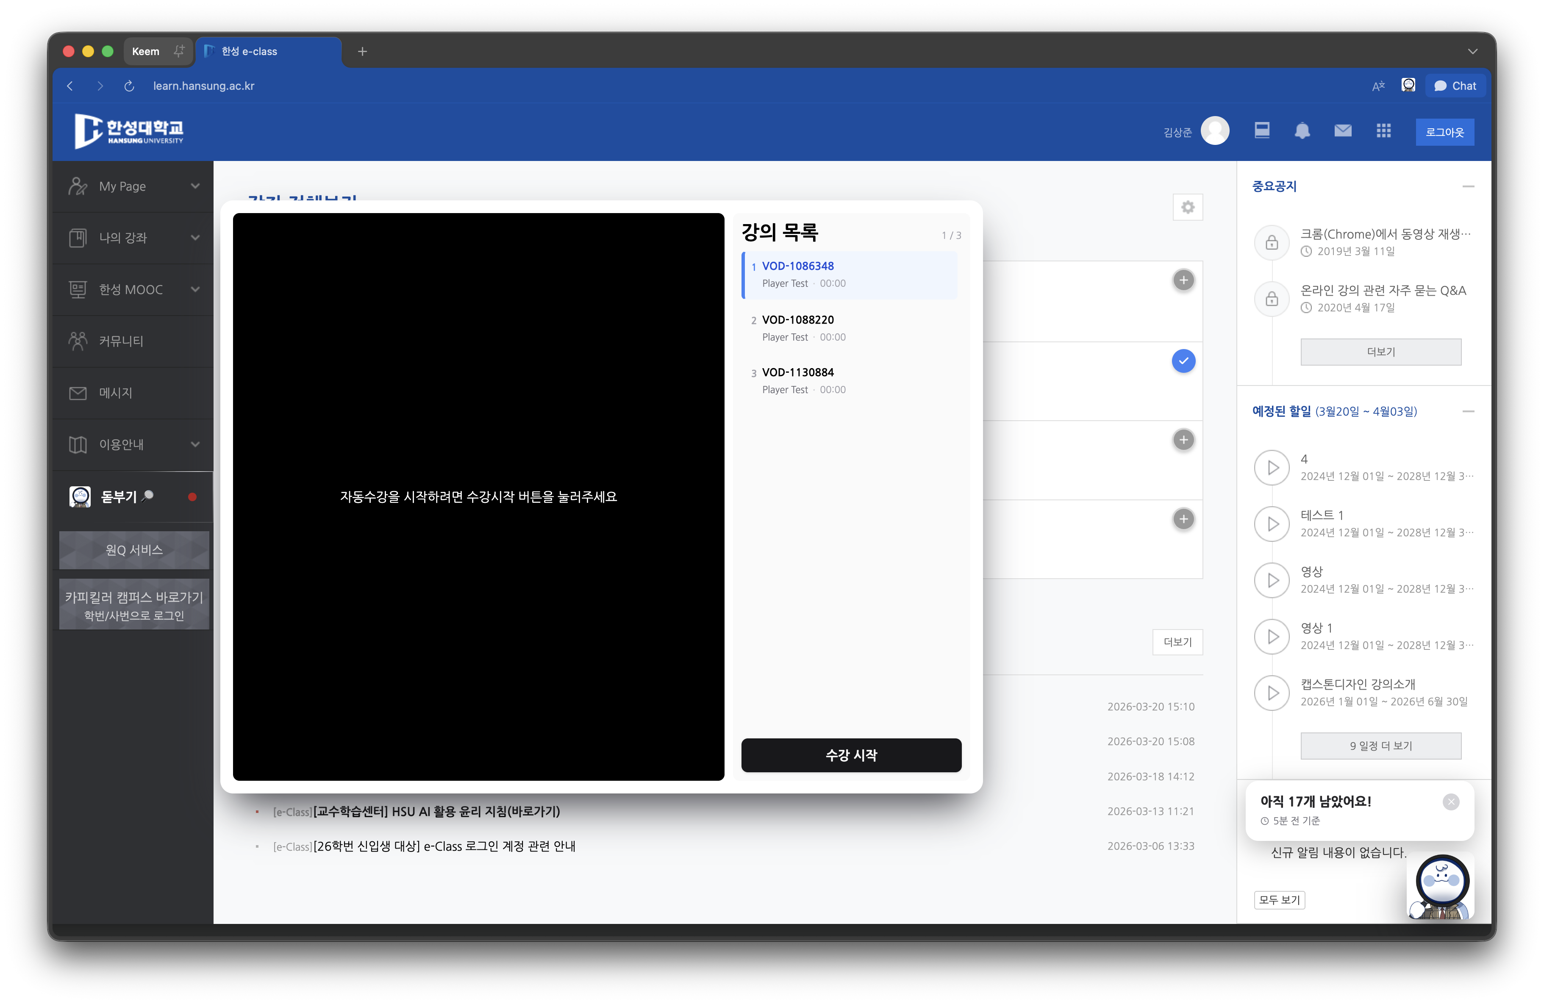
Task: Collapse the 중요공지 panel
Action: [1469, 186]
